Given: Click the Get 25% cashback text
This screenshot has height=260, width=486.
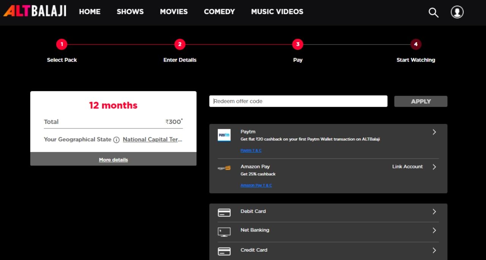Looking at the screenshot, I should (x=258, y=174).
